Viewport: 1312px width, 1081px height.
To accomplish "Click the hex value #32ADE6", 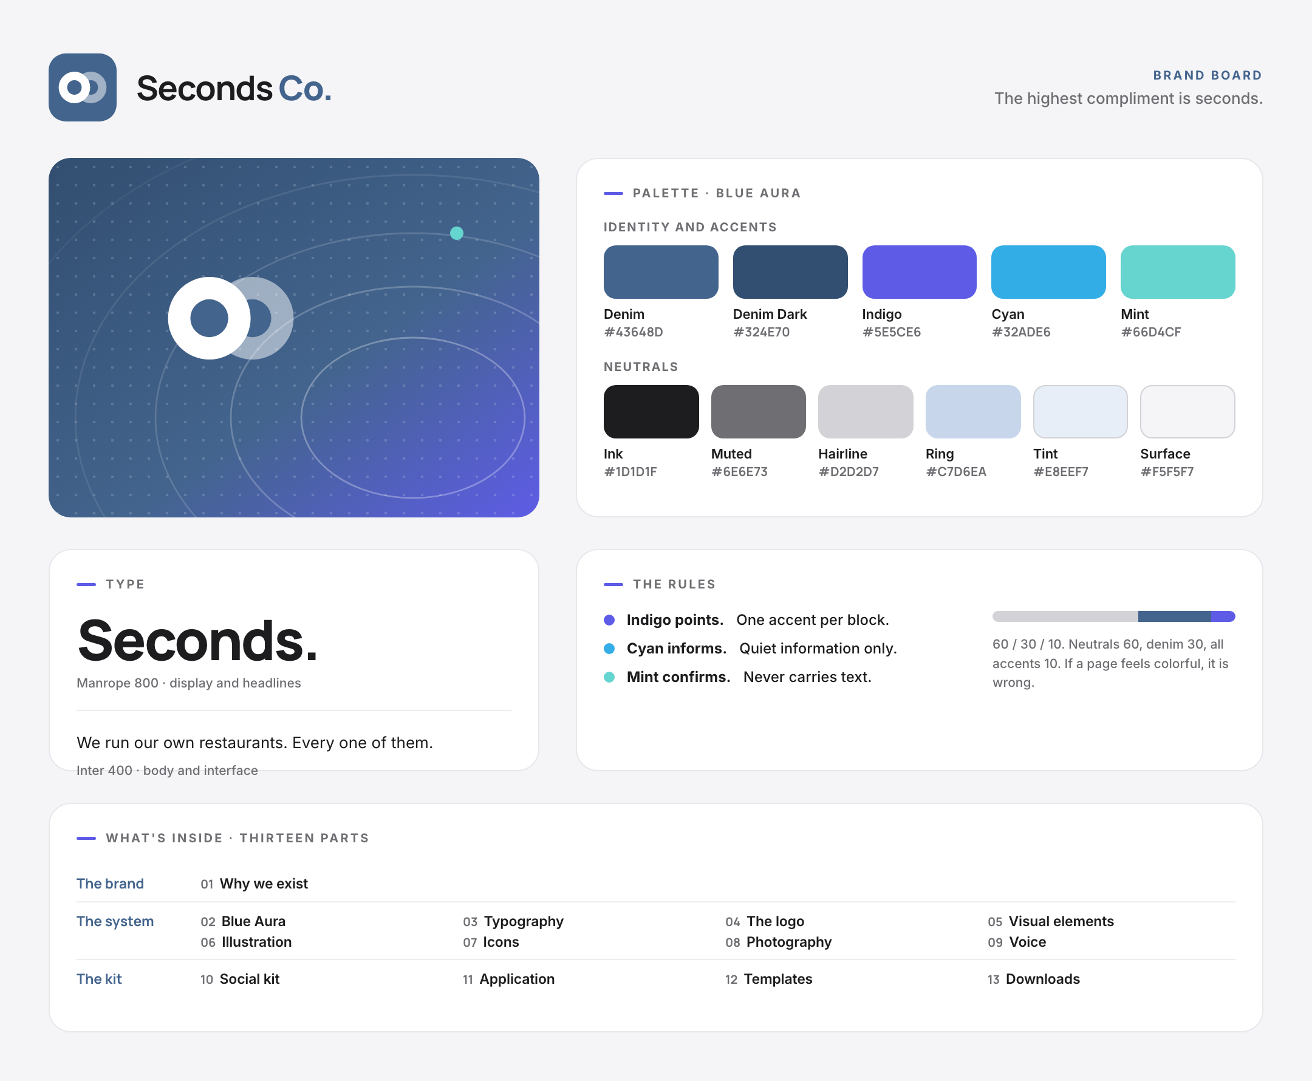I will coord(1020,332).
